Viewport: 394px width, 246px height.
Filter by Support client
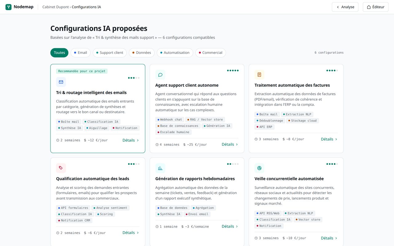point(110,53)
